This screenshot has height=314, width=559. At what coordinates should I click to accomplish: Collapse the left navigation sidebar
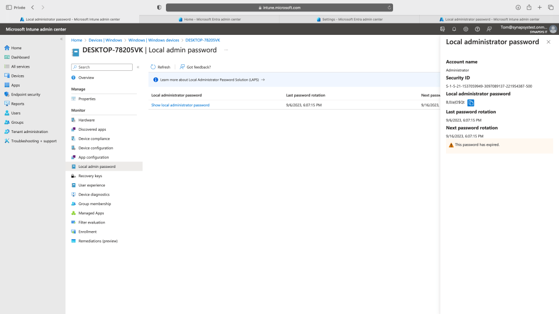pos(61,39)
